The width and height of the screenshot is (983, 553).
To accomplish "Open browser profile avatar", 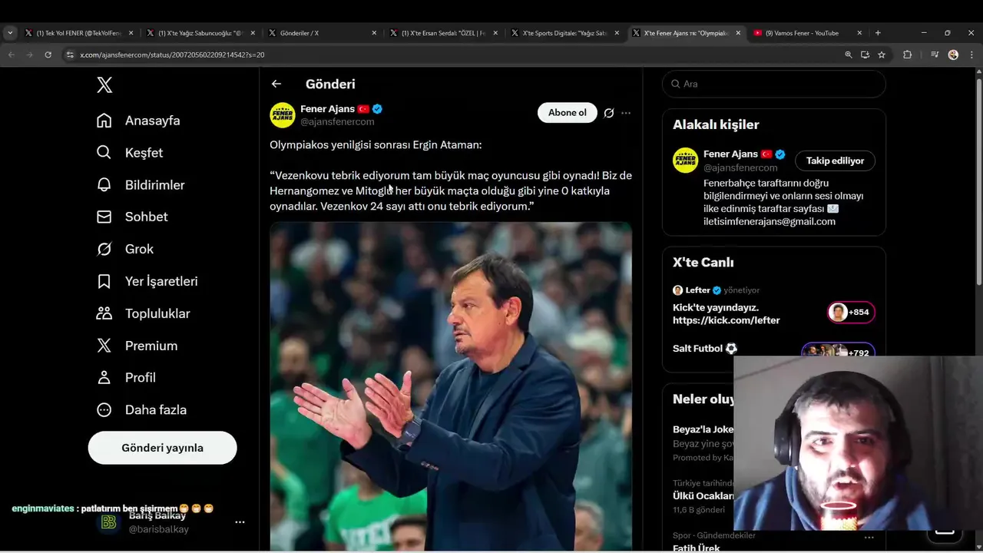I will click(953, 55).
